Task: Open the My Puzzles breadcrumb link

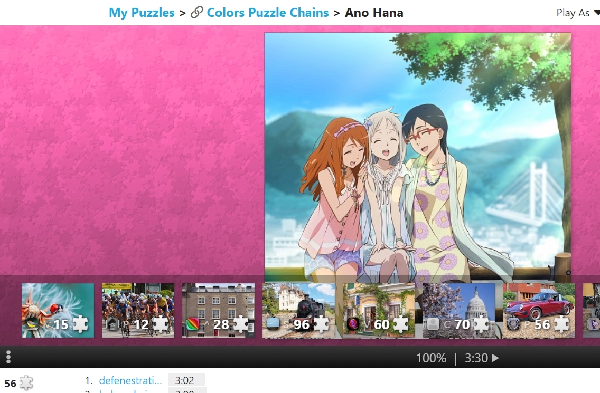Action: [142, 13]
